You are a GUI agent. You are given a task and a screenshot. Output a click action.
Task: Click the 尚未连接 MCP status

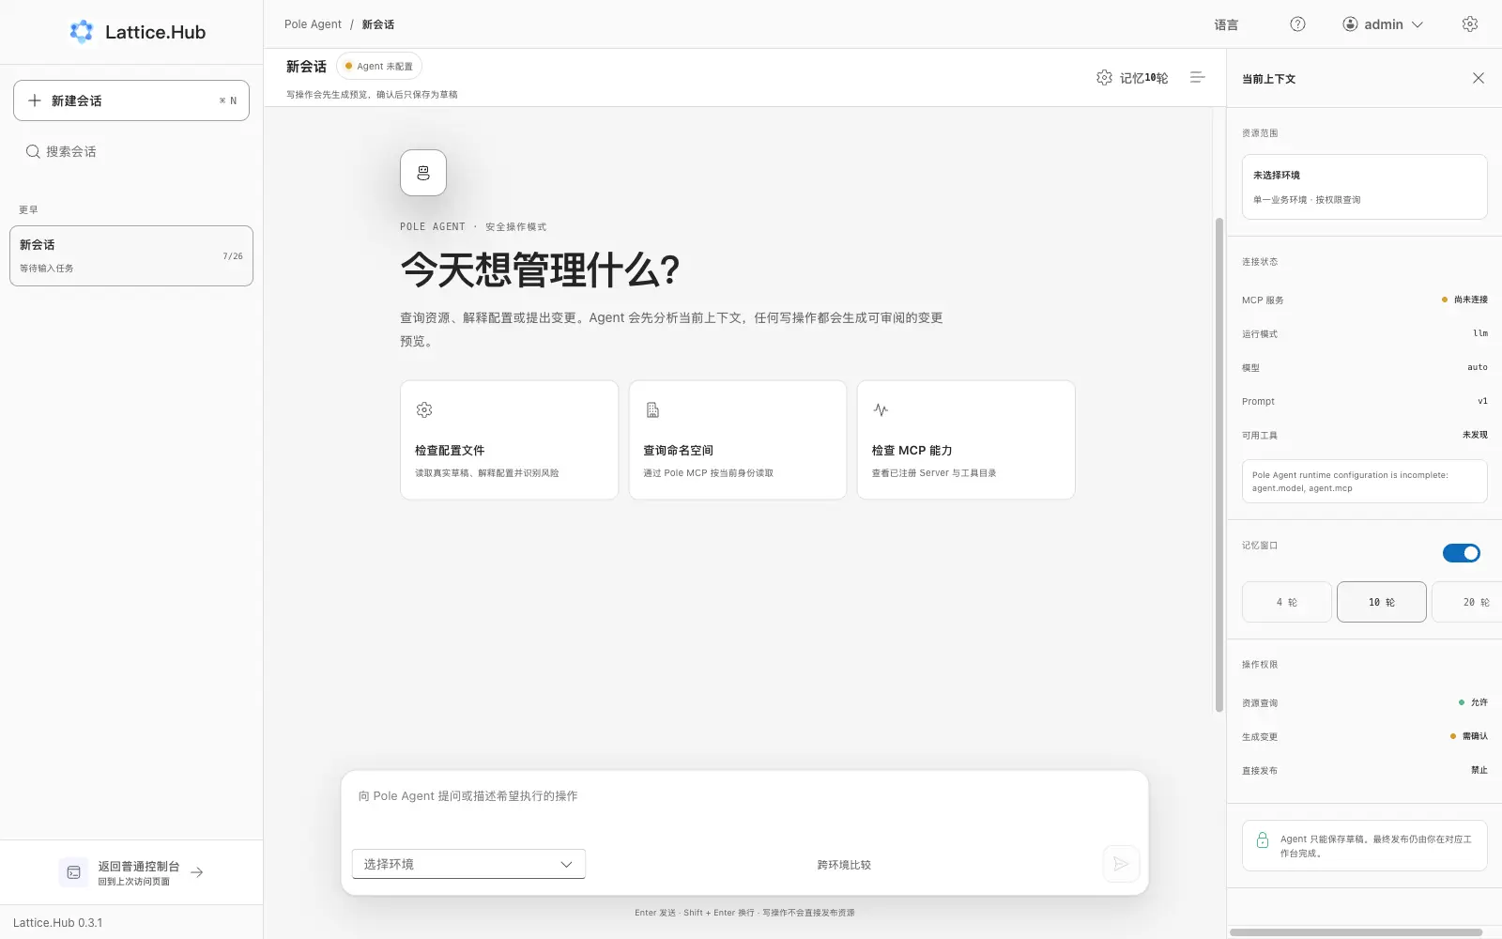(x=1464, y=300)
